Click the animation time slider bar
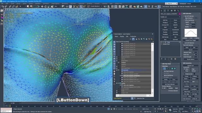 13,103
